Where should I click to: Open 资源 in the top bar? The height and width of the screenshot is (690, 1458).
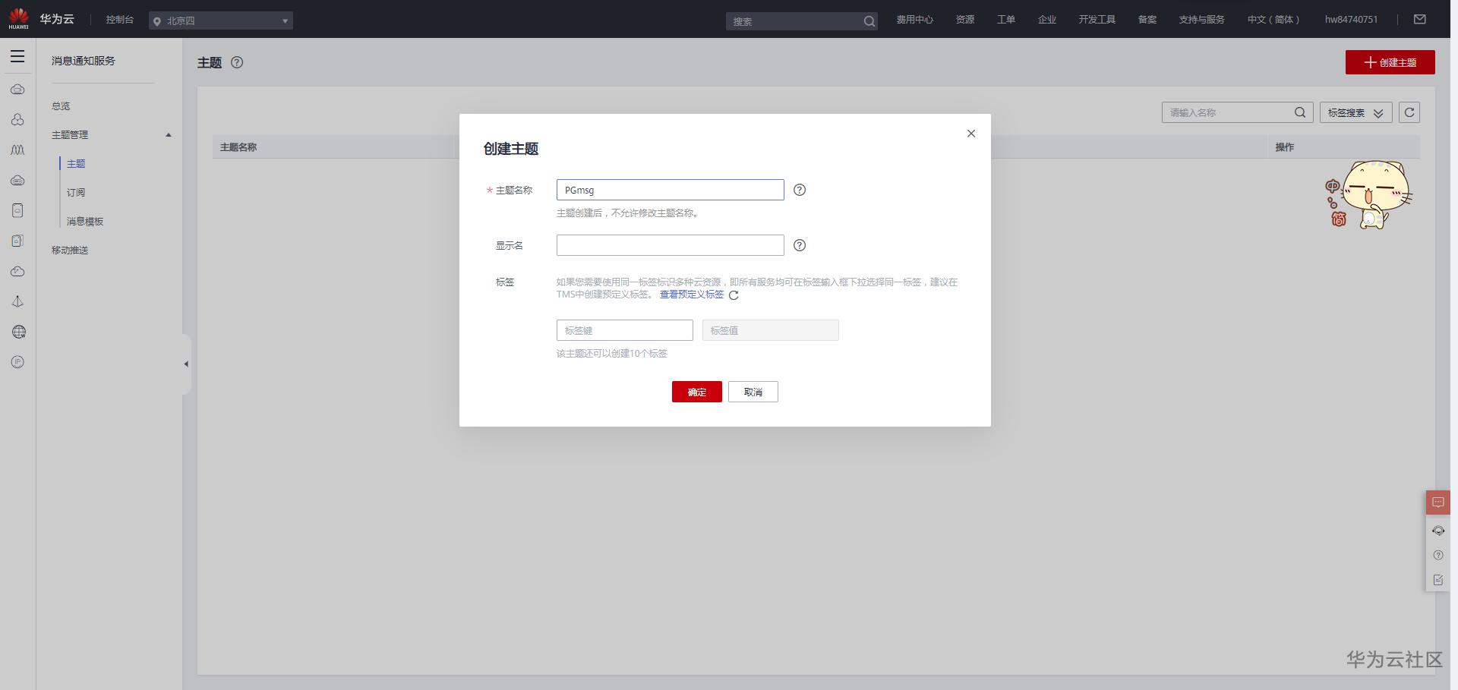[x=965, y=20]
